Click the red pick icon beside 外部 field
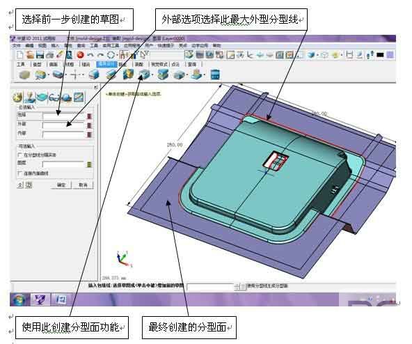The height and width of the screenshot is (344, 412). click(x=89, y=125)
